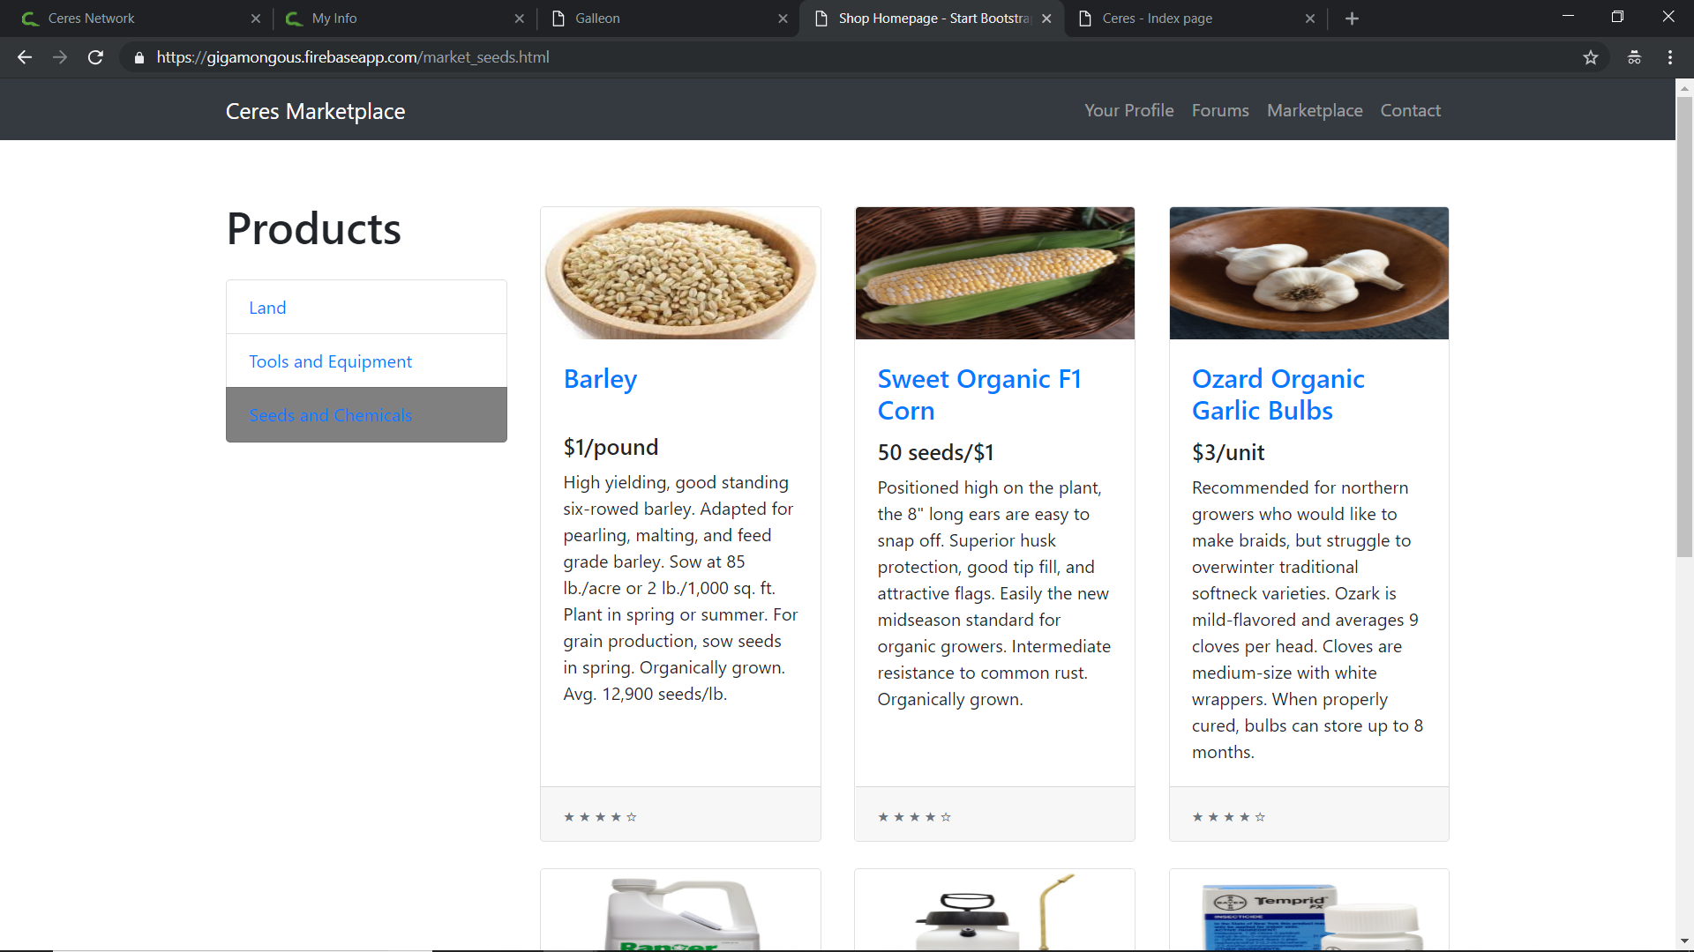
Task: Bookmark this page with star icon
Action: point(1590,57)
